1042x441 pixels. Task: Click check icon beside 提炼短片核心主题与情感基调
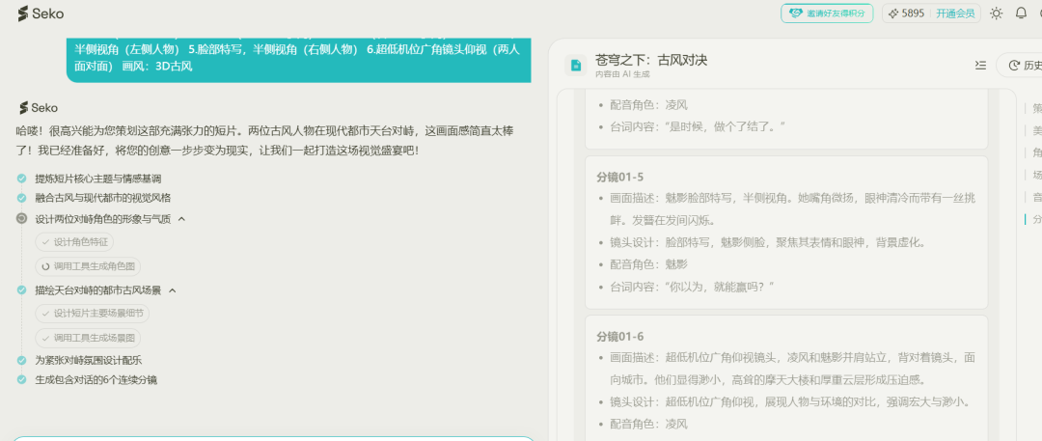(x=22, y=179)
